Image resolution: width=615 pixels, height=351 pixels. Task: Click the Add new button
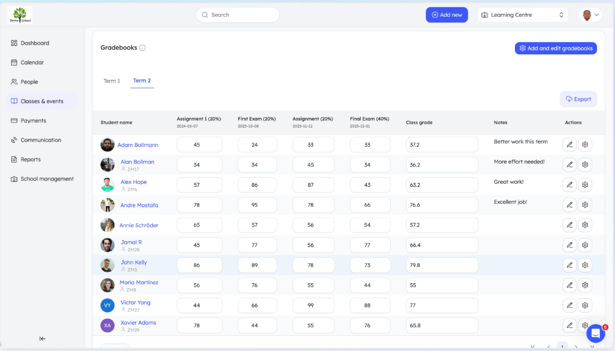[x=447, y=15]
